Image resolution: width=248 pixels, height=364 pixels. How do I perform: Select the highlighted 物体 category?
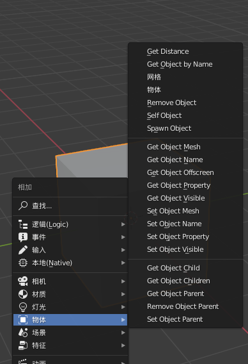[x=70, y=320]
